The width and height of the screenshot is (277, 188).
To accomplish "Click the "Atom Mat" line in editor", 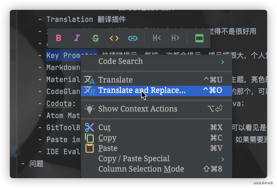I will click(63, 116).
